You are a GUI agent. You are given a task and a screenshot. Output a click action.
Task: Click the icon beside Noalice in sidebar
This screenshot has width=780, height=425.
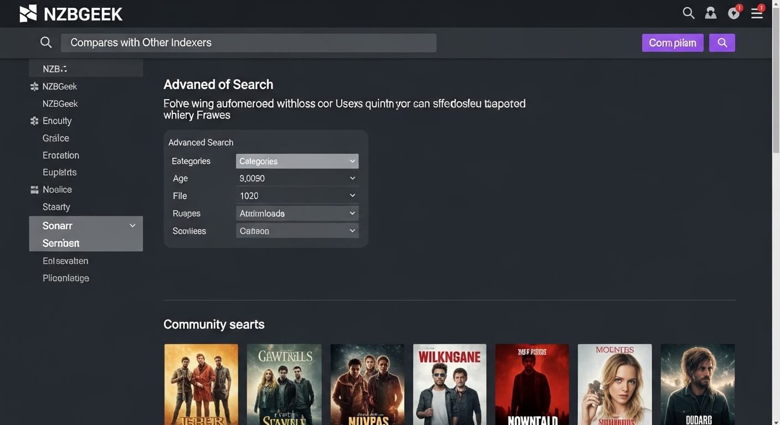34,189
